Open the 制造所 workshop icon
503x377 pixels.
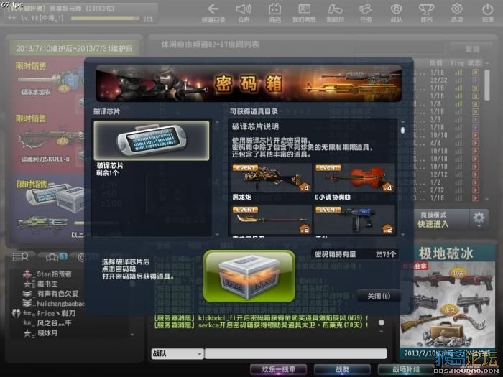336,13
